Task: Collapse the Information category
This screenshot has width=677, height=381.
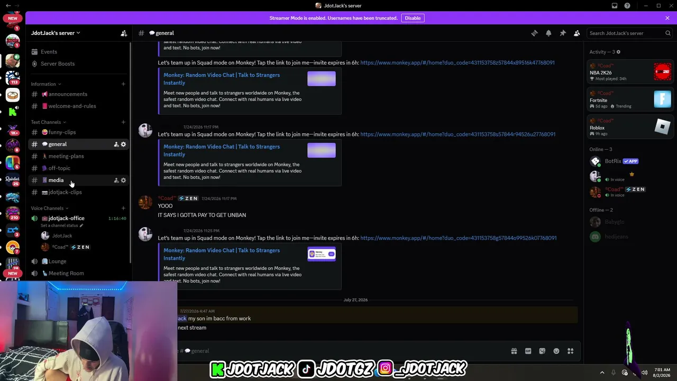Action: pos(45,84)
